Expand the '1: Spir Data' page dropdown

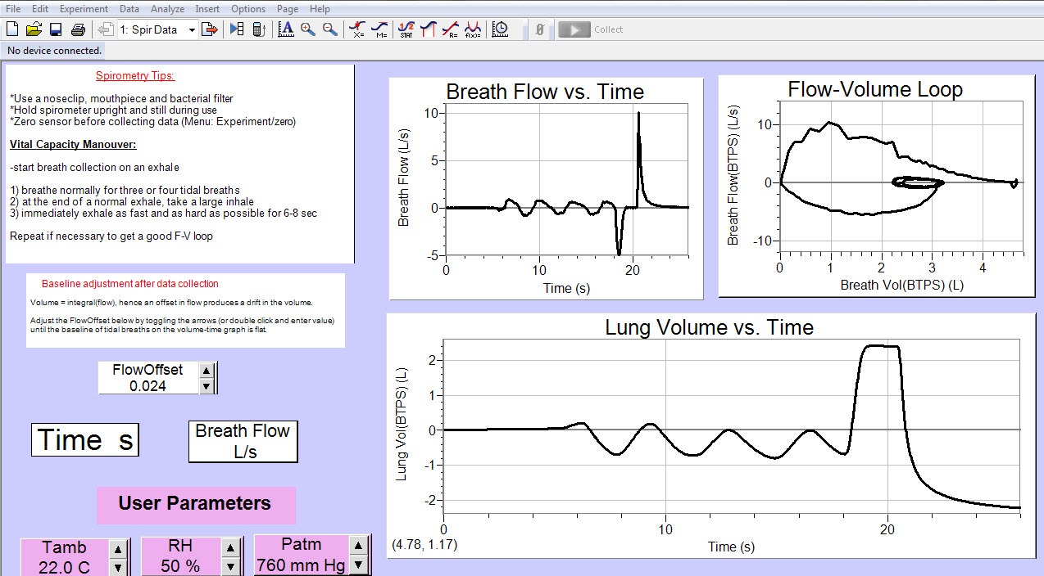[x=192, y=29]
